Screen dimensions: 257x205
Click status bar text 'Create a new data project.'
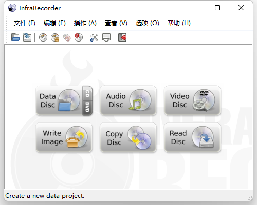(45, 196)
